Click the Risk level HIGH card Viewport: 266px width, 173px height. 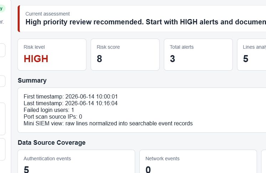pyautogui.click(x=52, y=54)
